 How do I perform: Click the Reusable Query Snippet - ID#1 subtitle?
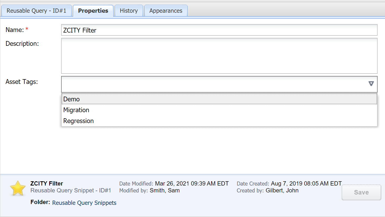[x=71, y=190]
